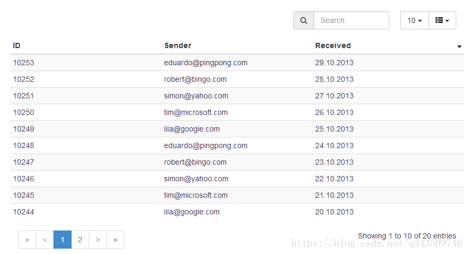This screenshot has width=468, height=254.
Task: Go to first page with « button
Action: [x=27, y=240]
